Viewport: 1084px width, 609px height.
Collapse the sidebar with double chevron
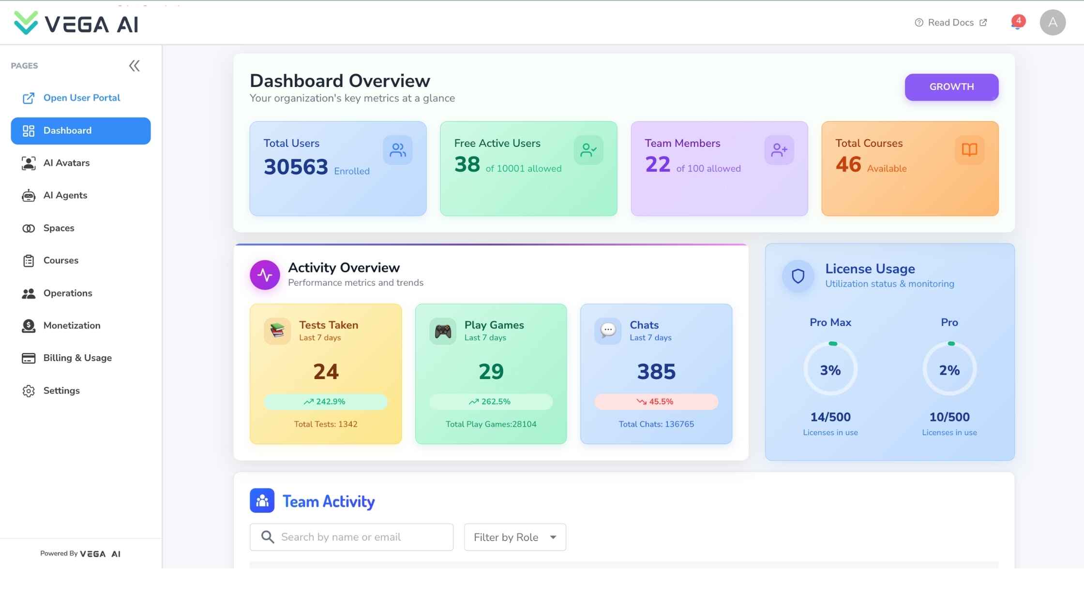(134, 66)
